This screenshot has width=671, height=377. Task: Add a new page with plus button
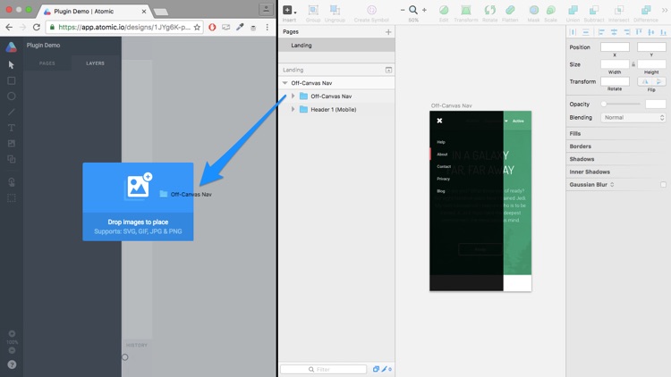(x=388, y=31)
